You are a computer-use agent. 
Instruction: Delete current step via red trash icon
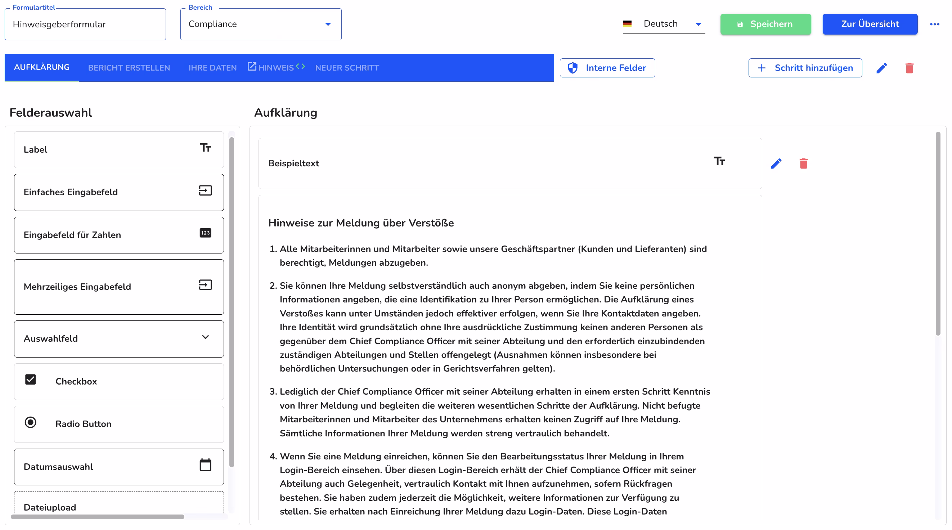coord(909,68)
